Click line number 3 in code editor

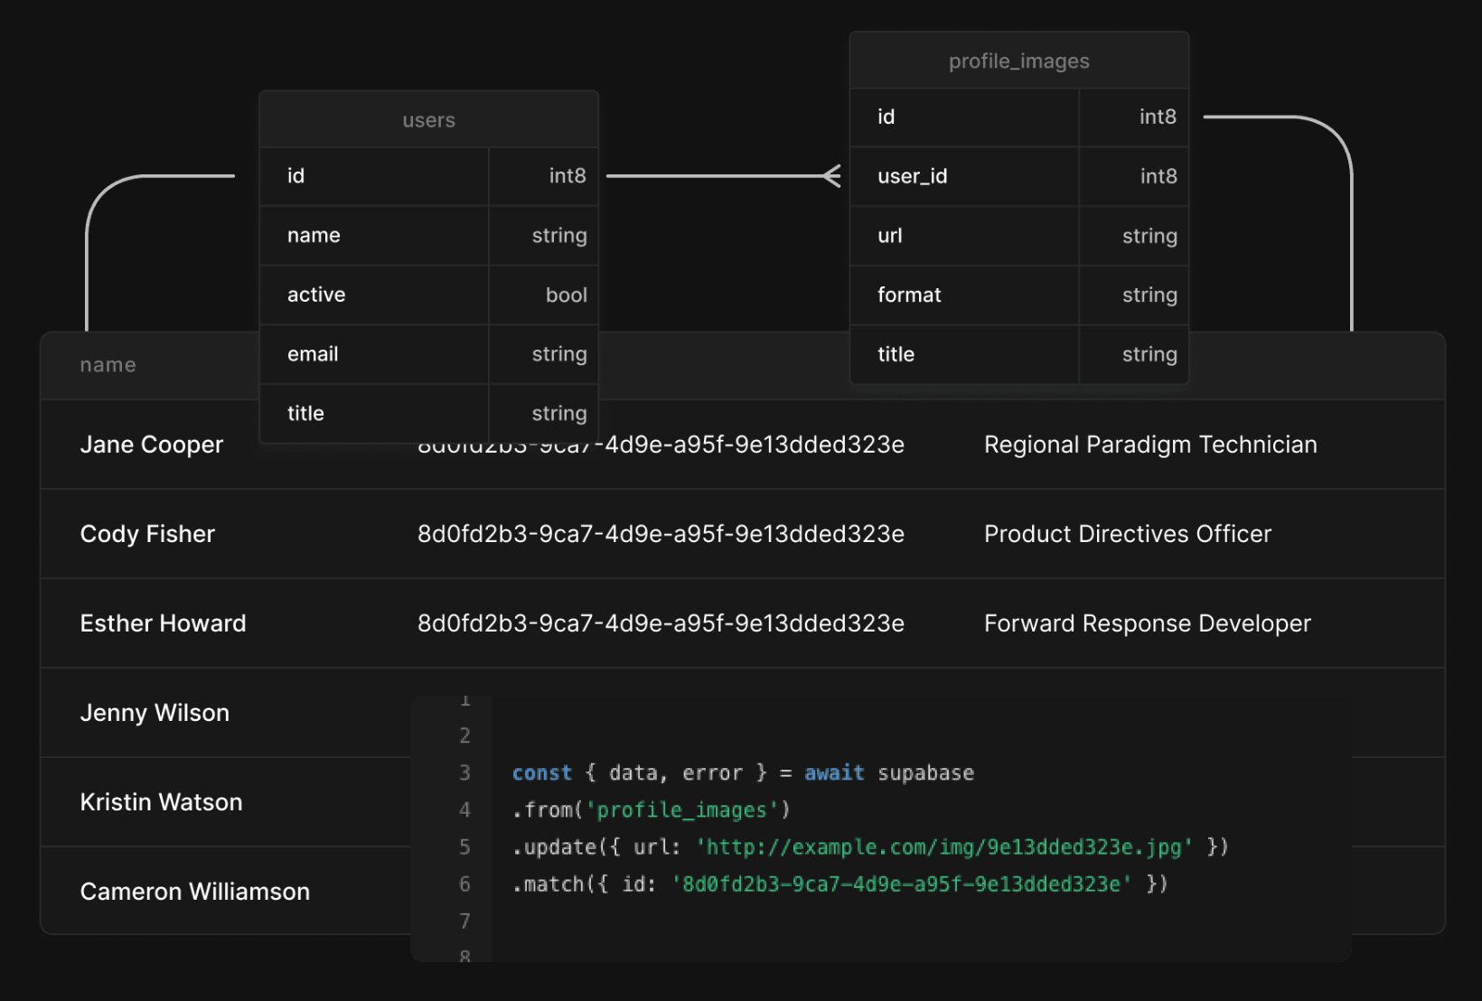tap(464, 773)
